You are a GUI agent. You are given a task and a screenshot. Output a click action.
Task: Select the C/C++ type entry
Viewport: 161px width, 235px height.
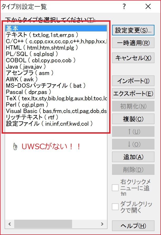[56, 41]
